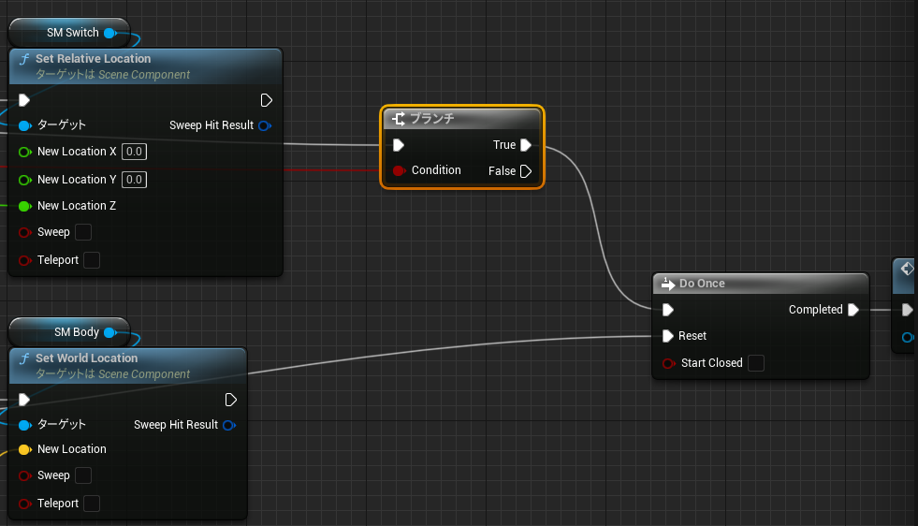Image resolution: width=918 pixels, height=526 pixels.
Task: Click Teleport boolean pin on Set World Location
Action: (x=24, y=504)
